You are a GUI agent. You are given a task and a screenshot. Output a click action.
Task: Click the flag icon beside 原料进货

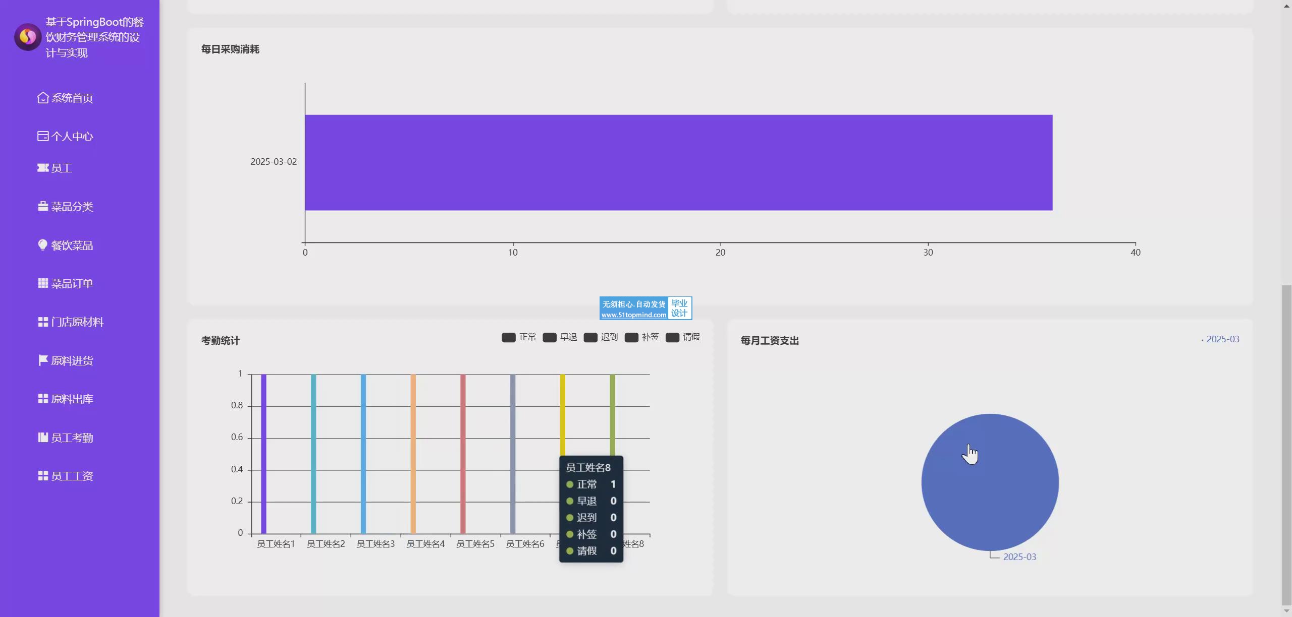[x=43, y=360]
